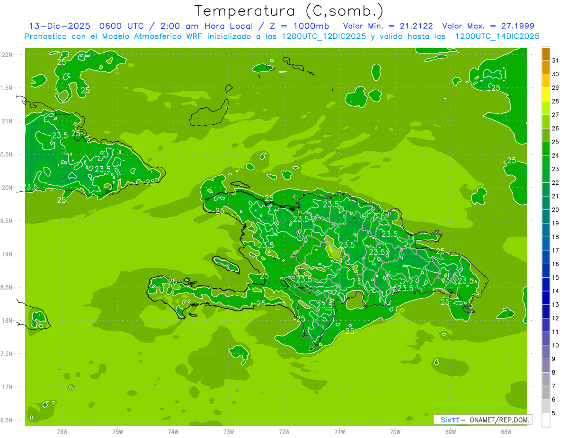Screen dimensions: 568x438
Task: Click legend value "15"
Action: [555, 277]
